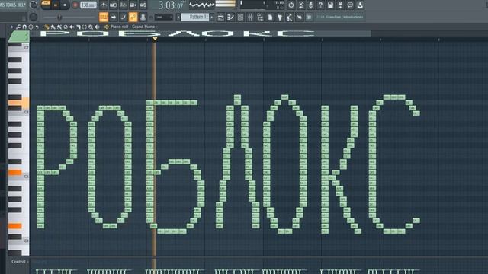Click the Play/Pause transport button
The image size is (488, 274).
56,5
